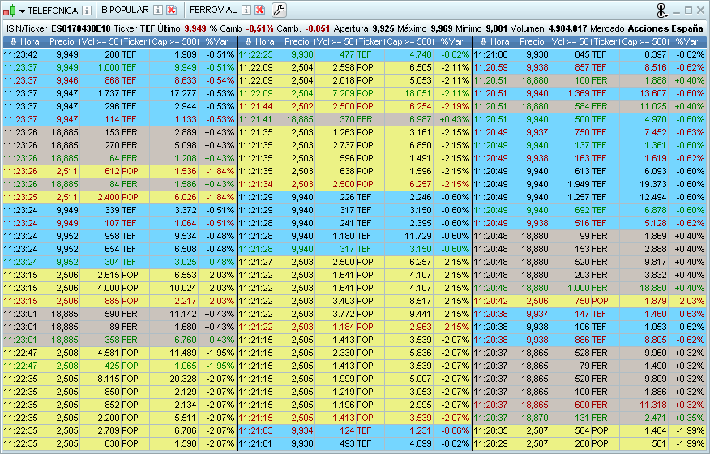The image size is (710, 454).
Task: Click middle panel Ticker column header
Action: [x=370, y=41]
